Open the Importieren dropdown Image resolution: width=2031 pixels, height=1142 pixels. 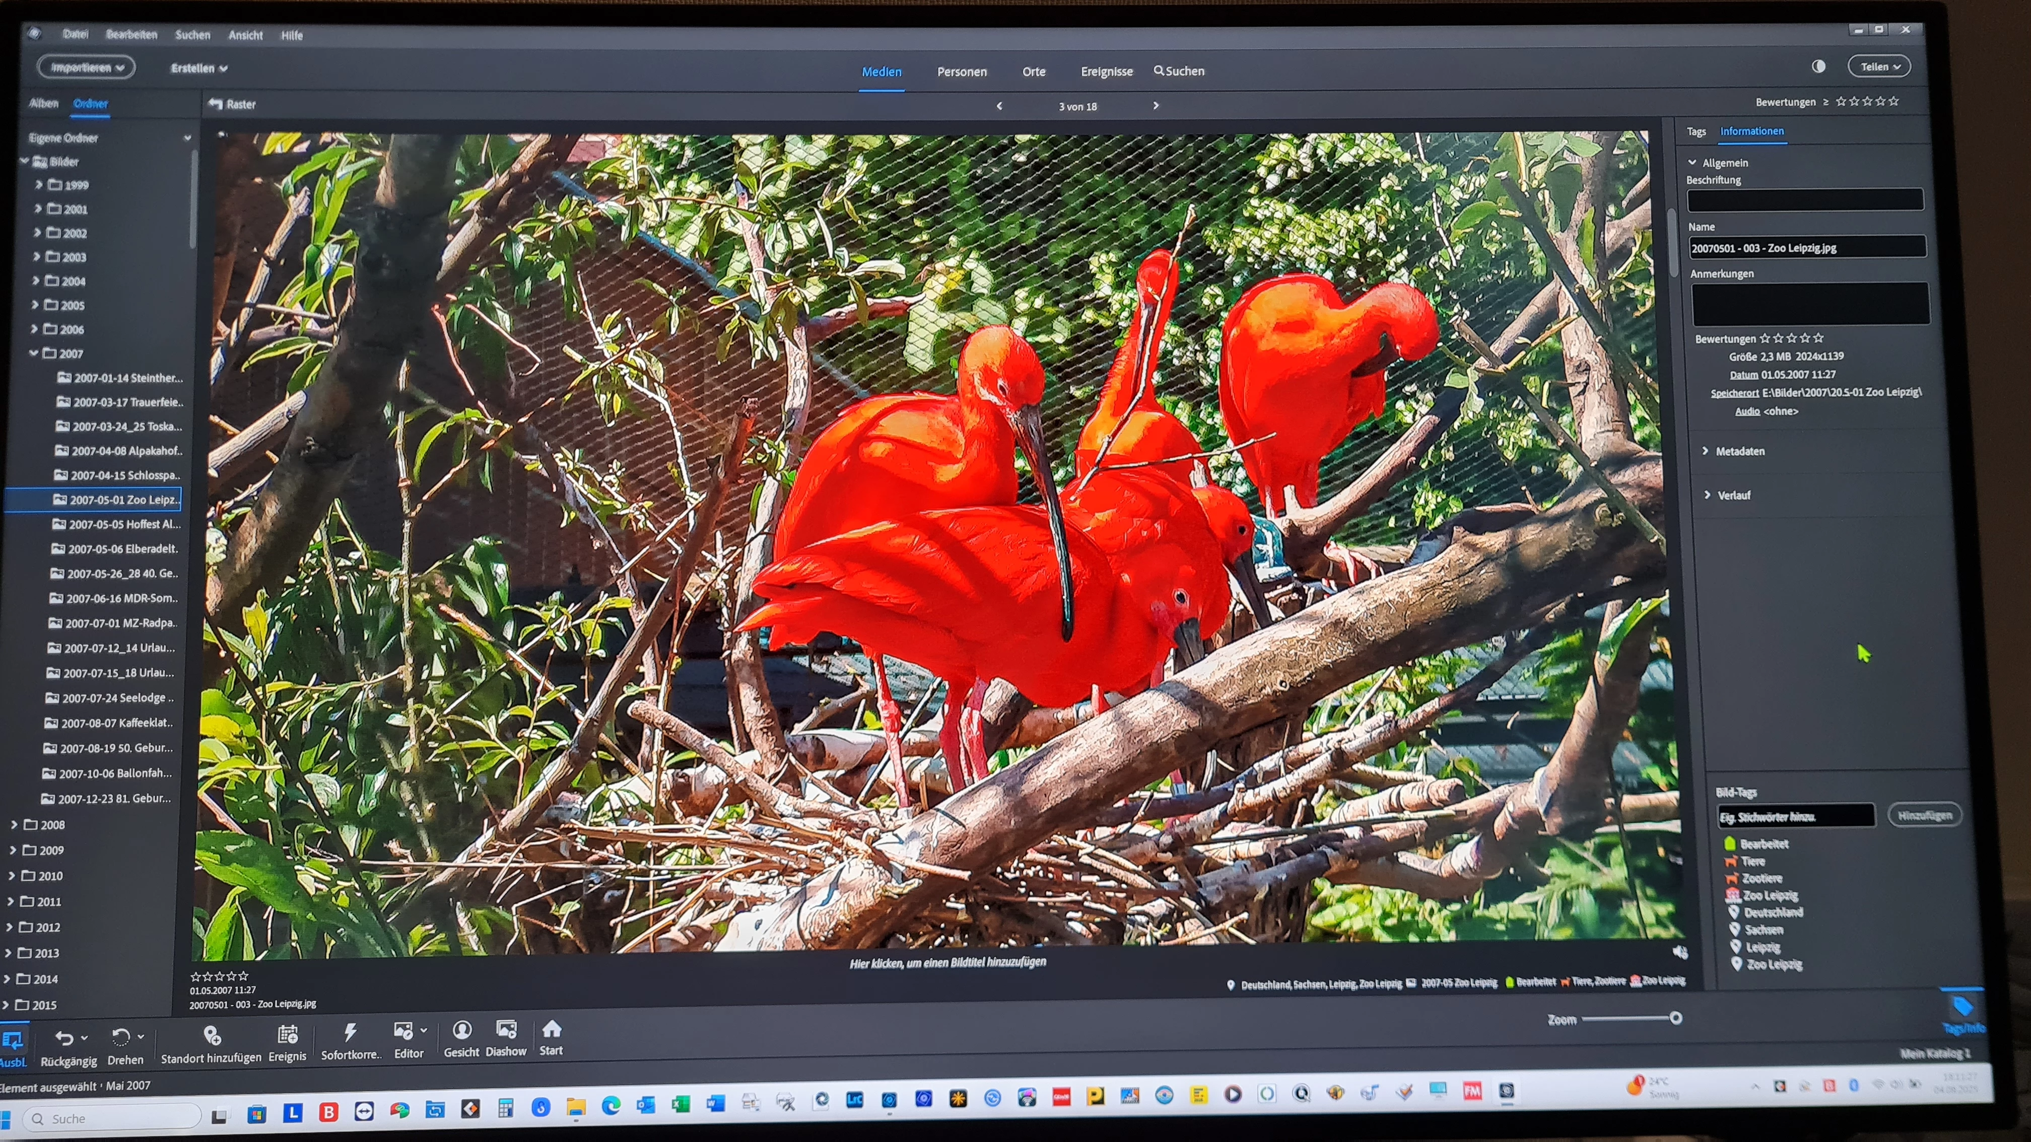[86, 68]
